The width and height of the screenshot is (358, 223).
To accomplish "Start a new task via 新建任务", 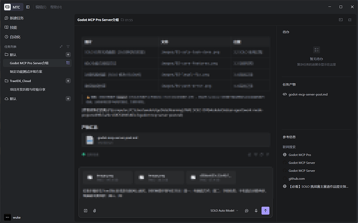I will (14, 18).
